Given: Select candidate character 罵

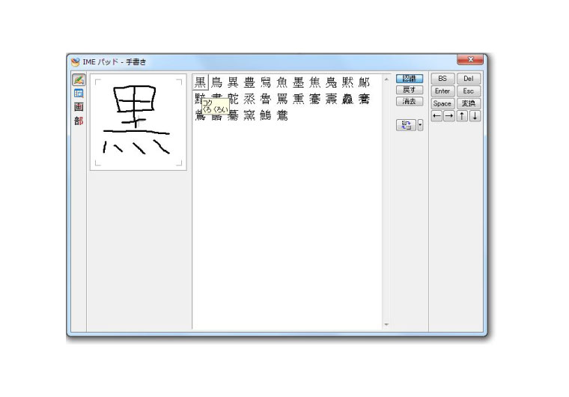Looking at the screenshot, I should [x=282, y=99].
